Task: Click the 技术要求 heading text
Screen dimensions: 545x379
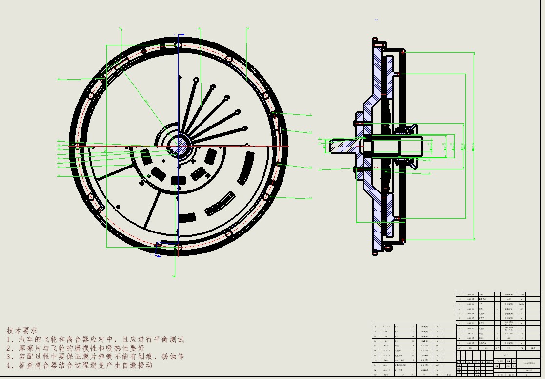Action: tap(22, 331)
